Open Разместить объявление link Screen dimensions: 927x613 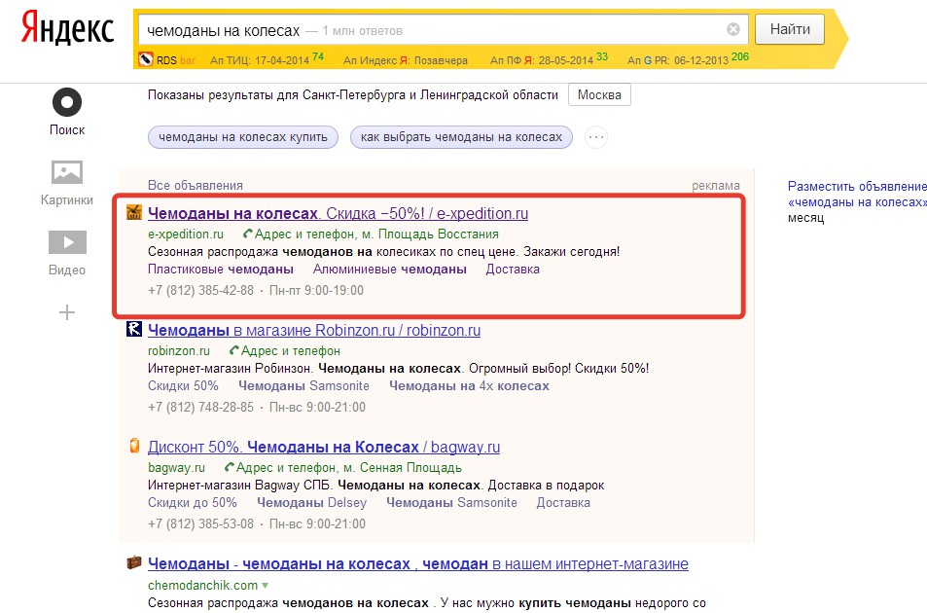pos(857,186)
